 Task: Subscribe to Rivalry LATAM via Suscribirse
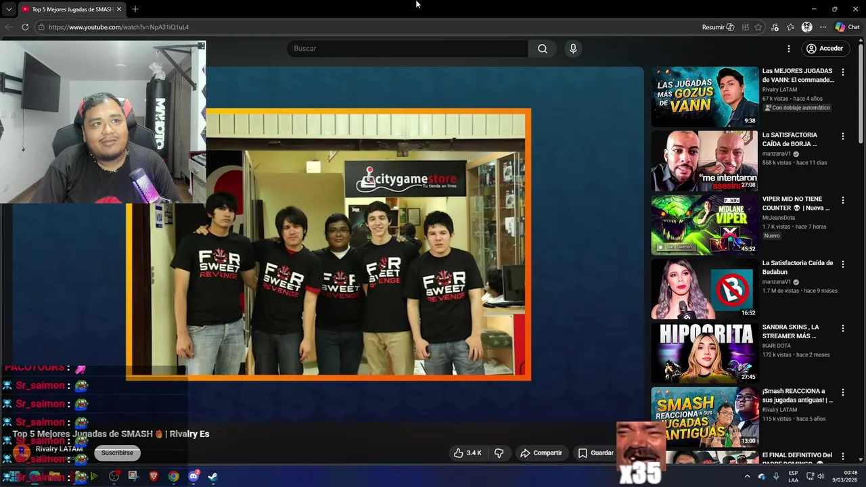117,453
